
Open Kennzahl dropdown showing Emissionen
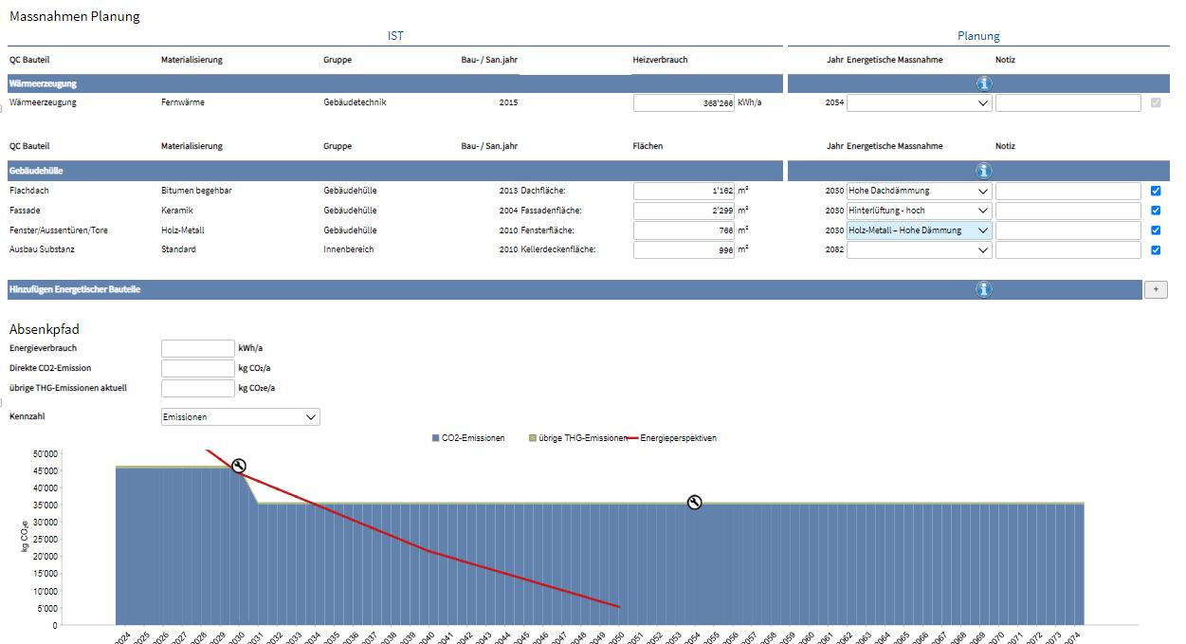241,416
